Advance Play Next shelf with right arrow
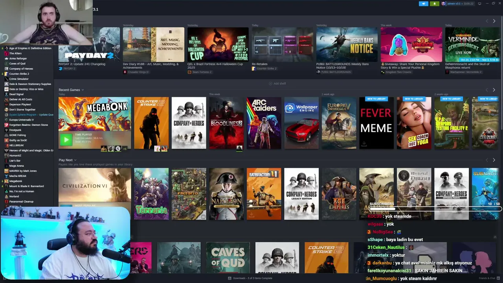Screen dimensions: 503x283 [x=494, y=160]
